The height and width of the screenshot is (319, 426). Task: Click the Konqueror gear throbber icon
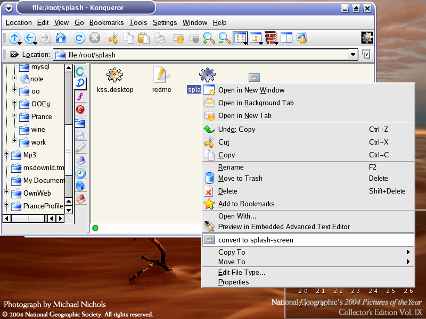[367, 38]
